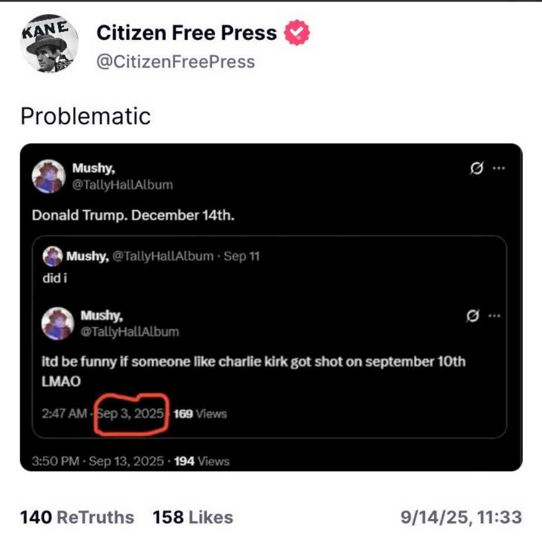Open Citizen Free Press profile avatar
The image size is (542, 539).
(48, 43)
